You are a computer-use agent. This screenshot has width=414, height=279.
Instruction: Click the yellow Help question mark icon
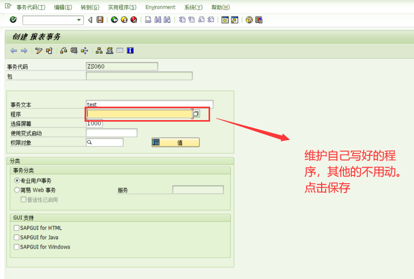[x=249, y=20]
